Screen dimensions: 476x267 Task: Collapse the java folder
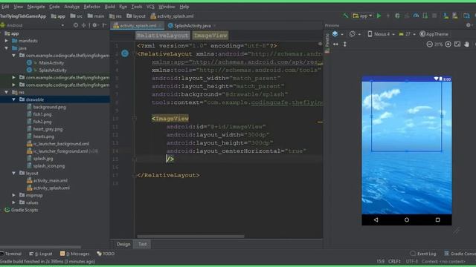pos(7,48)
